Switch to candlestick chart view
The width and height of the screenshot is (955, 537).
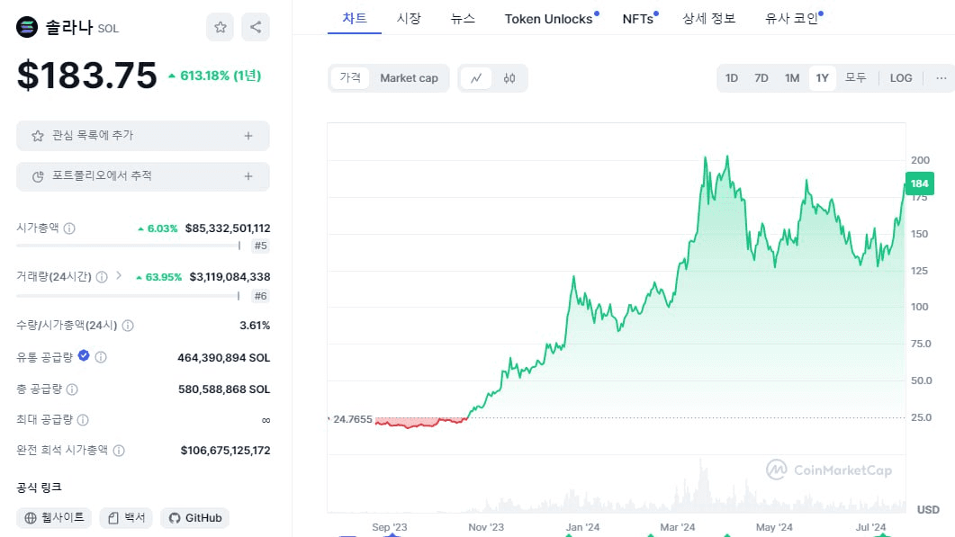[x=509, y=78]
